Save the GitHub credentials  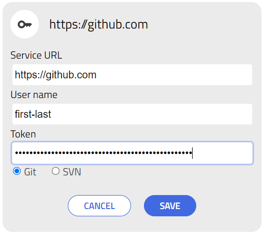coord(170,206)
